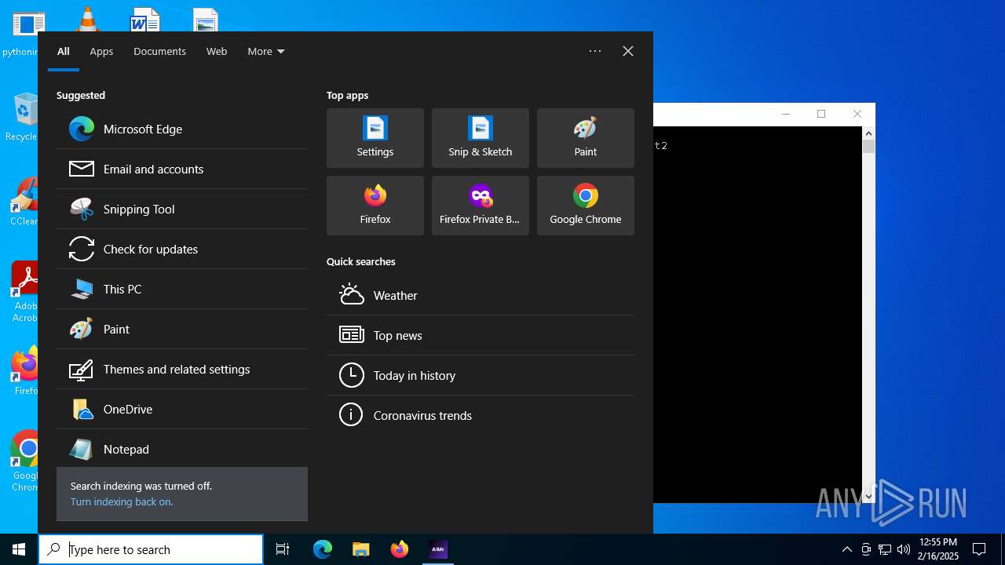1005x565 pixels.
Task: Switch to the Web tab
Action: [217, 51]
